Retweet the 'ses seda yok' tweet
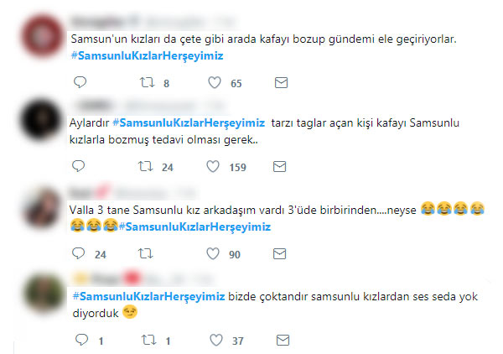The image size is (503, 354). (148, 340)
